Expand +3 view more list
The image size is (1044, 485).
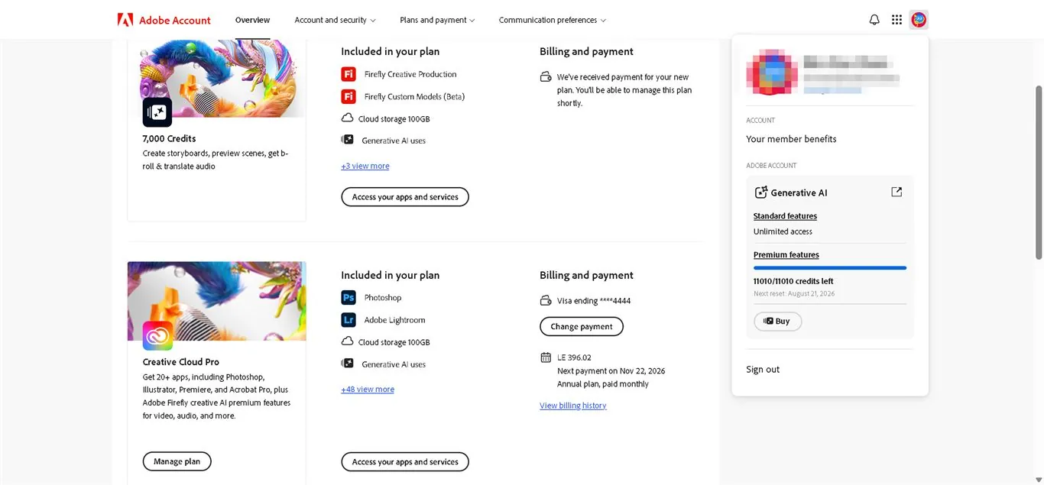(x=365, y=166)
